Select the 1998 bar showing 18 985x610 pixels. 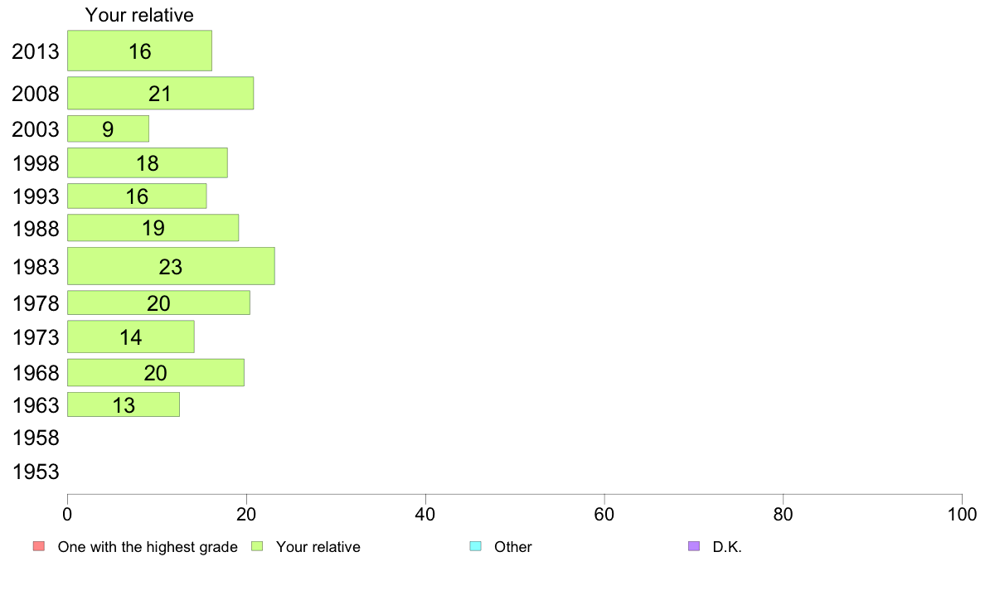click(148, 162)
